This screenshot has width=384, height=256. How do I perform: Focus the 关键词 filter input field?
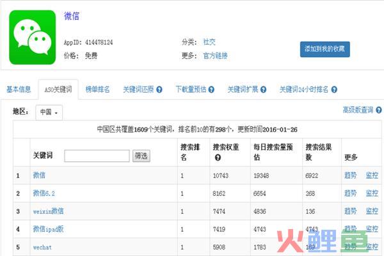pyautogui.click(x=97, y=156)
